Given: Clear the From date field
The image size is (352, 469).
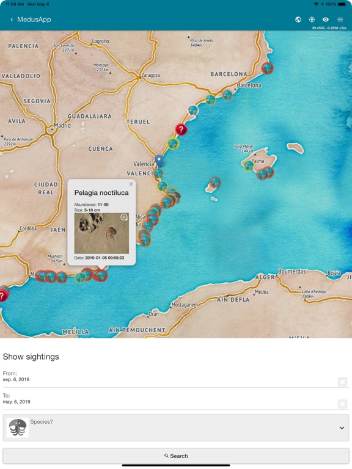Looking at the screenshot, I should 342,382.
